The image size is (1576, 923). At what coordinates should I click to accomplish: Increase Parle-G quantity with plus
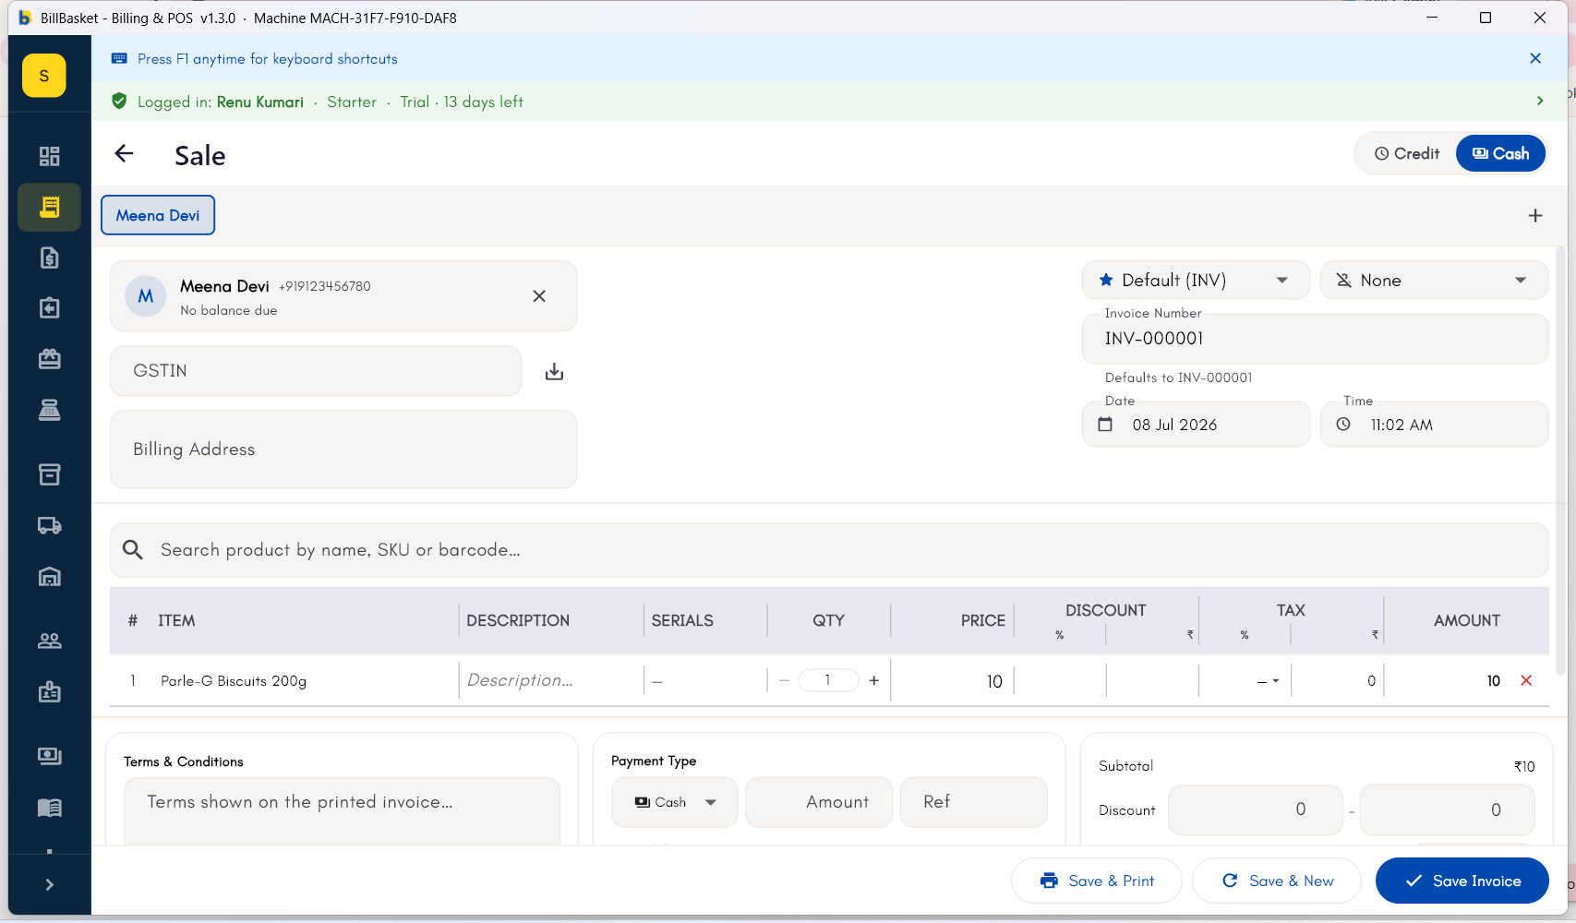click(x=873, y=680)
